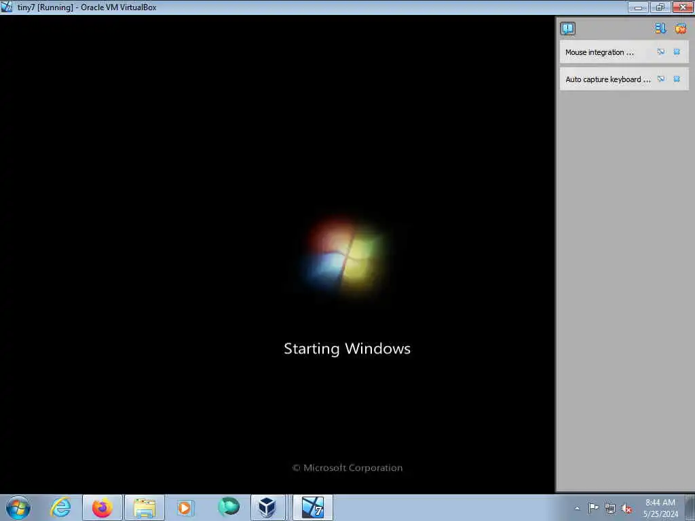The width and height of the screenshot is (695, 521).
Task: Launch Internet Explorer from the taskbar
Action: pos(60,507)
